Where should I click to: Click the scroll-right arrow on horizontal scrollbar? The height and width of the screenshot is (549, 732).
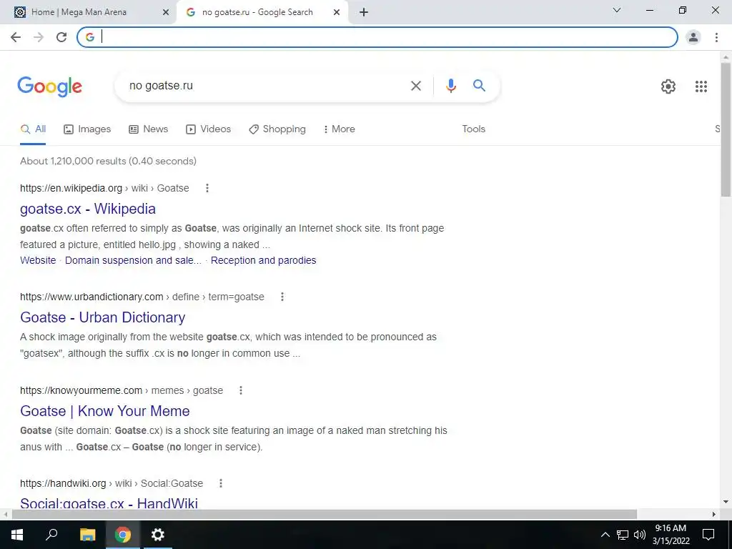[714, 515]
